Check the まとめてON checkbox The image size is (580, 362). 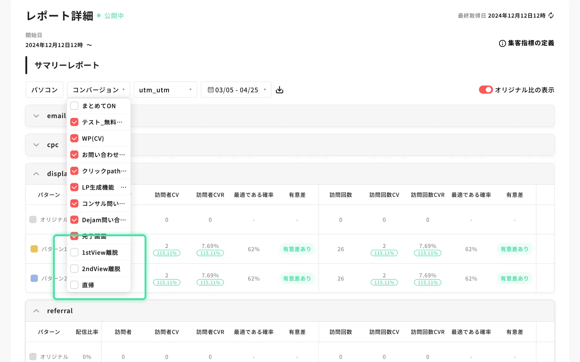(x=74, y=106)
